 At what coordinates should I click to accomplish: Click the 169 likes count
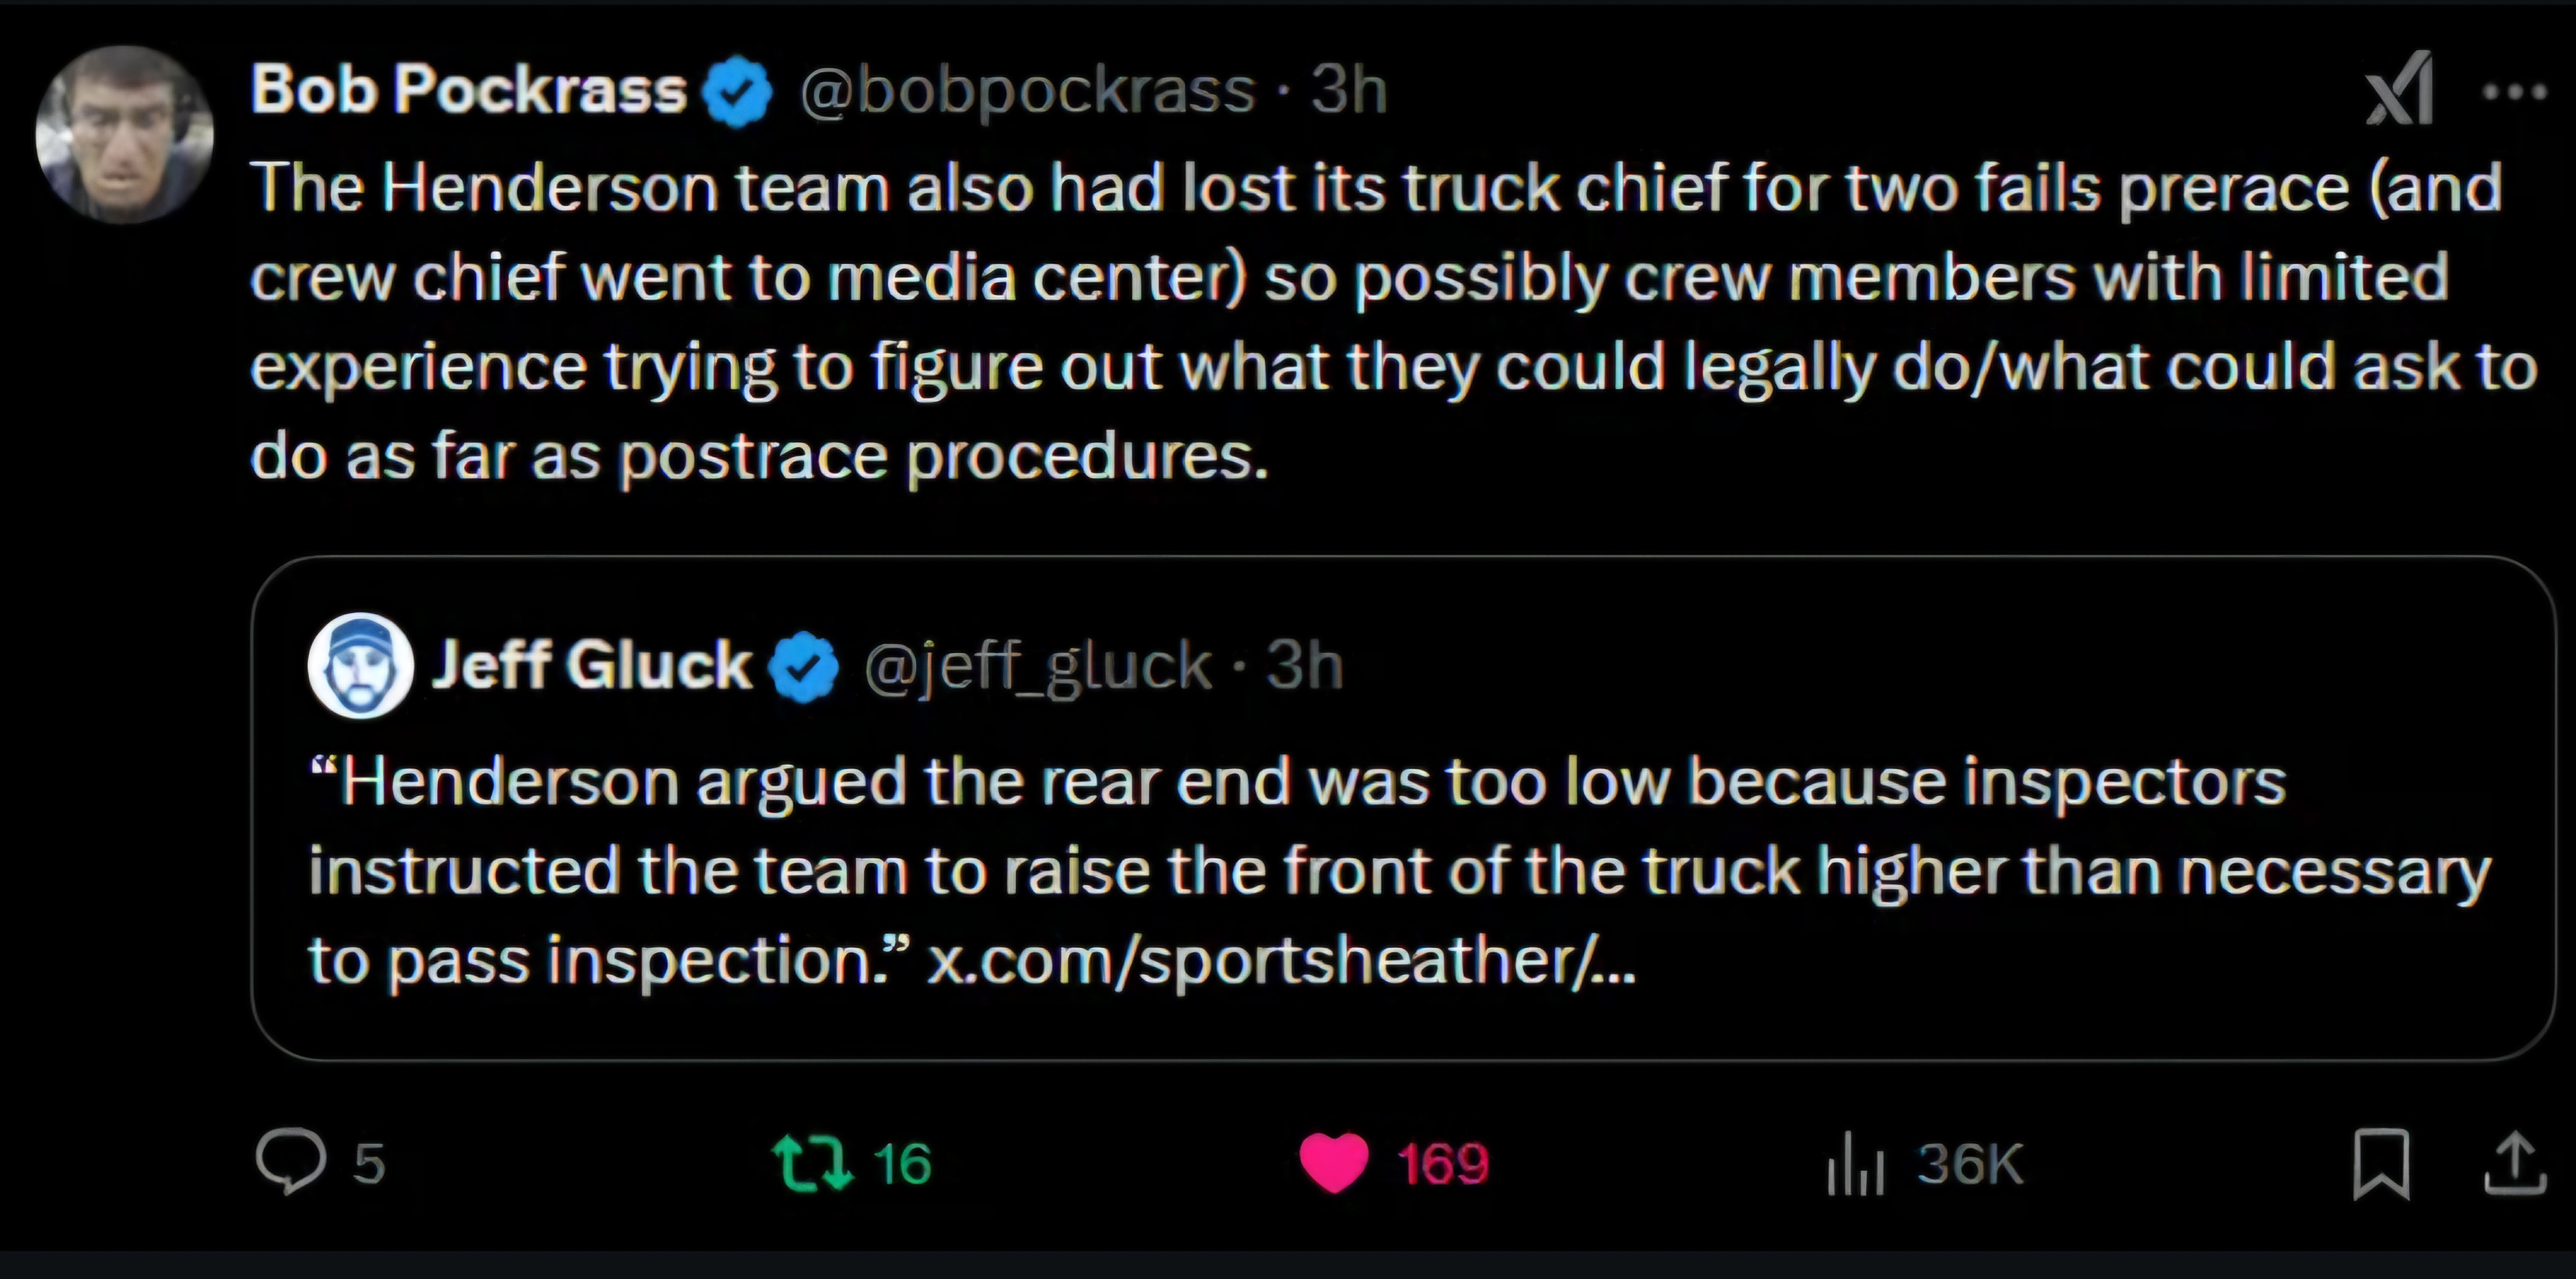[1443, 1164]
